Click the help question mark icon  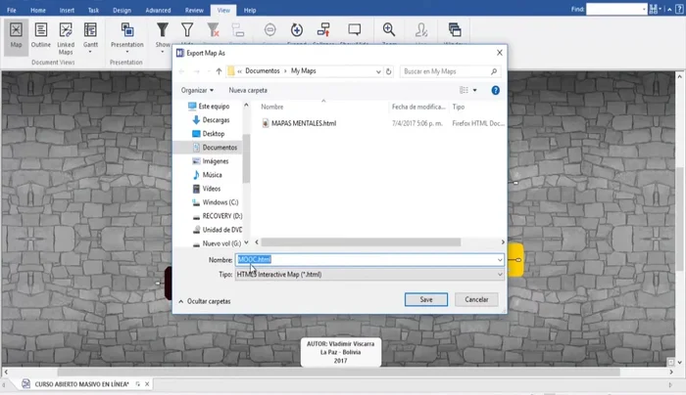(x=495, y=90)
